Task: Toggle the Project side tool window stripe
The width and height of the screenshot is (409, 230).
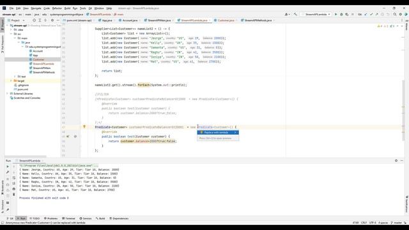Action: click(3, 26)
